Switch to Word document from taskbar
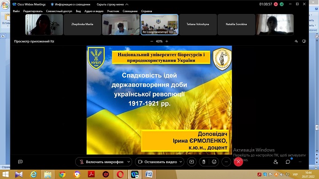319x179 pixels. click(x=149, y=174)
